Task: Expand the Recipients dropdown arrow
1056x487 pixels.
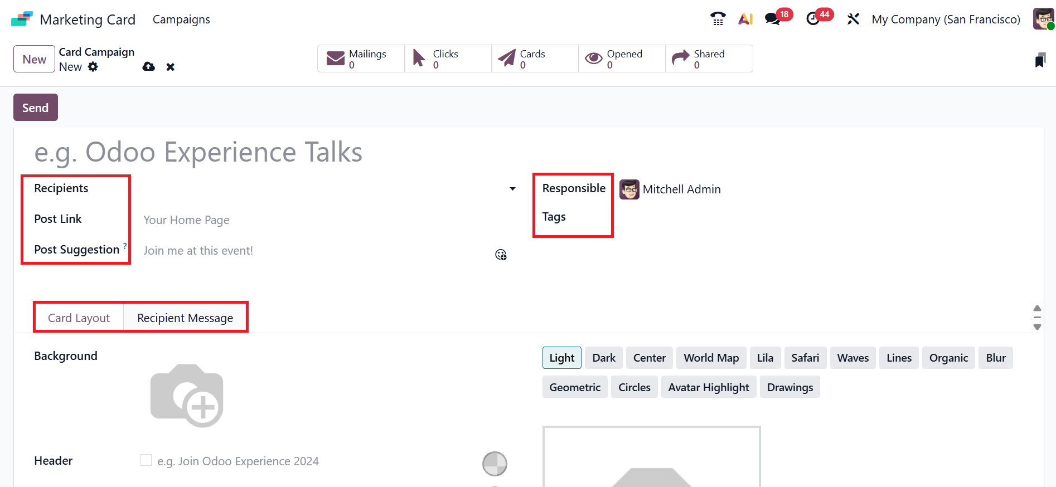Action: pos(512,189)
